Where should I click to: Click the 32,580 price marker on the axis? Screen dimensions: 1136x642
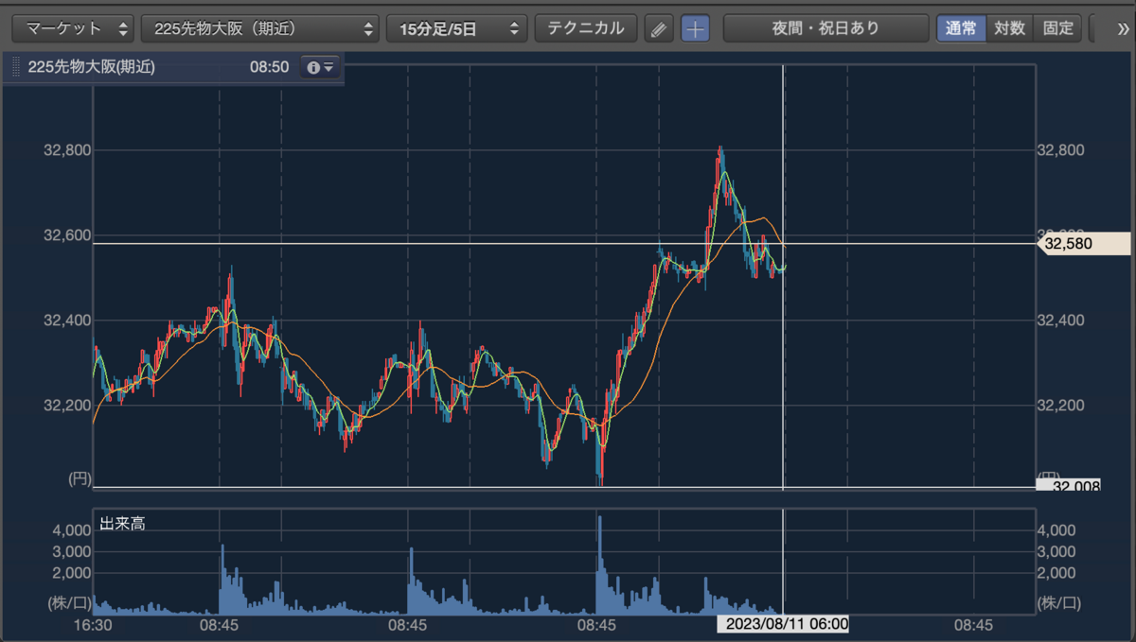(1086, 244)
